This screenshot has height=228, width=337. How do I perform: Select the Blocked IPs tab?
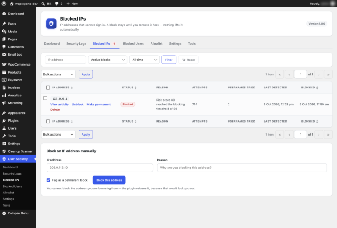click(x=104, y=44)
